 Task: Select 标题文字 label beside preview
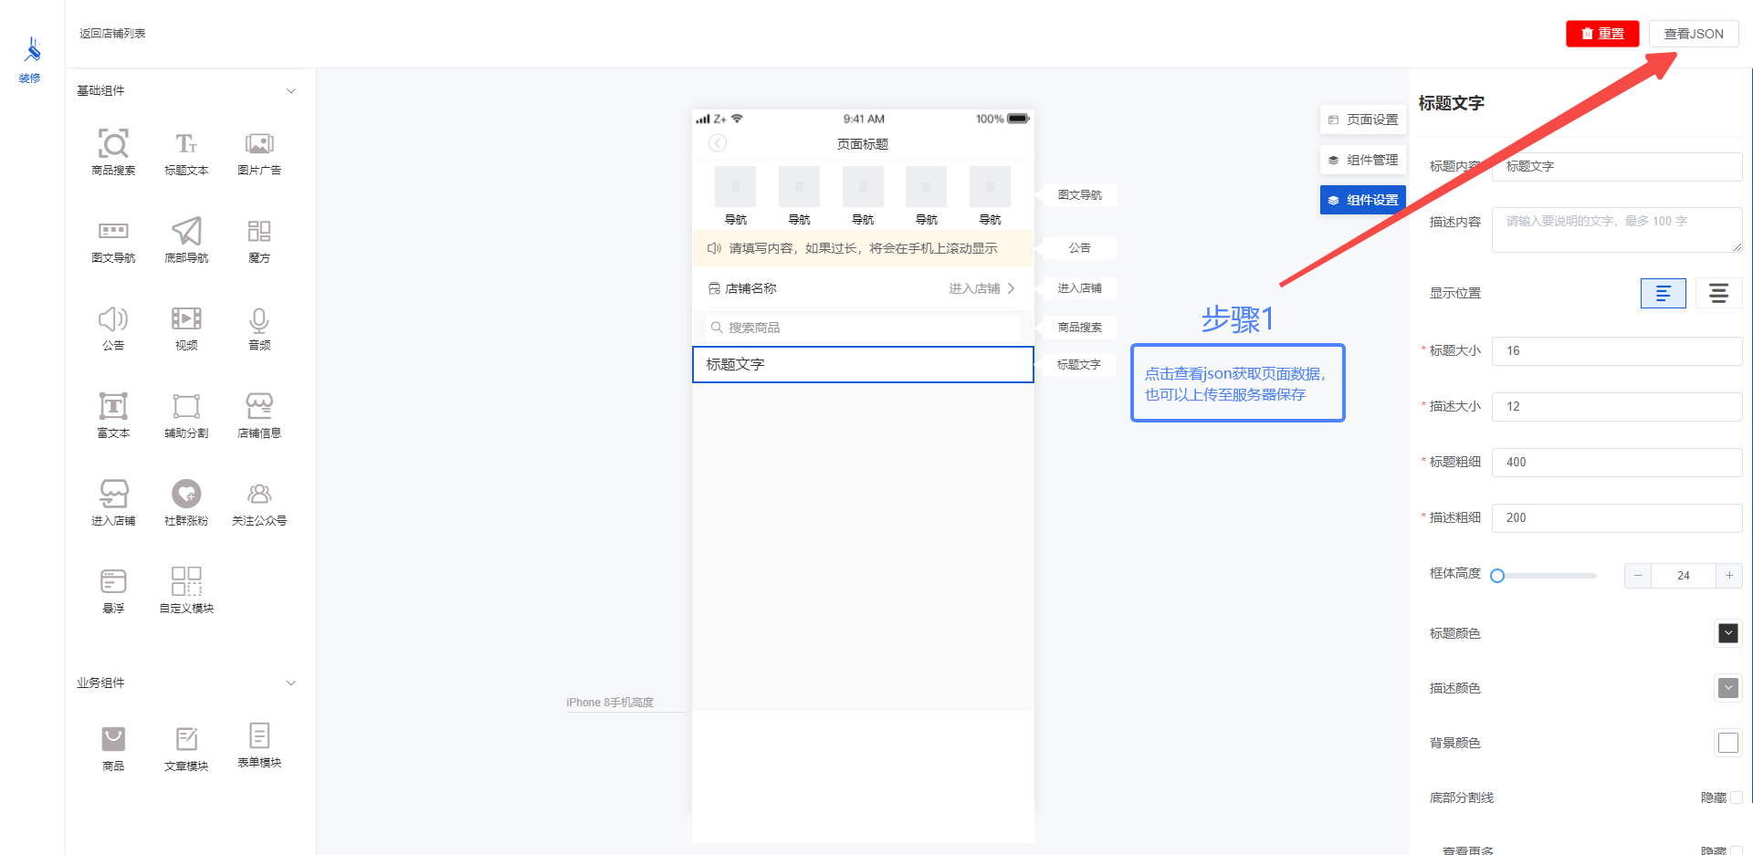[1077, 365]
